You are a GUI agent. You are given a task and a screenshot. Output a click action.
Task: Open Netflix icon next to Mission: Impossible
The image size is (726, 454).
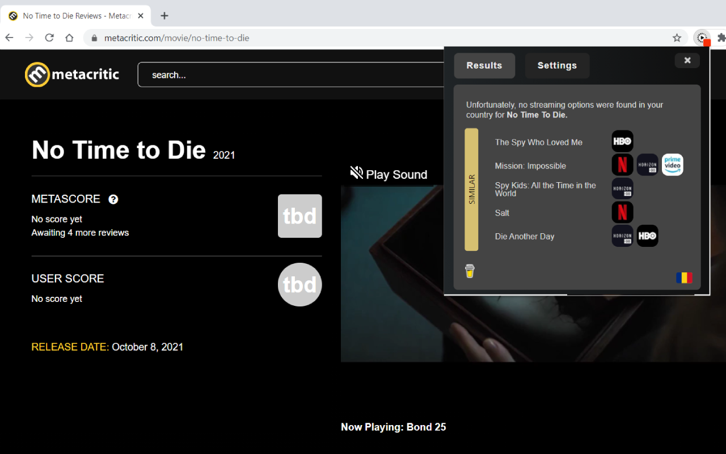pos(622,165)
